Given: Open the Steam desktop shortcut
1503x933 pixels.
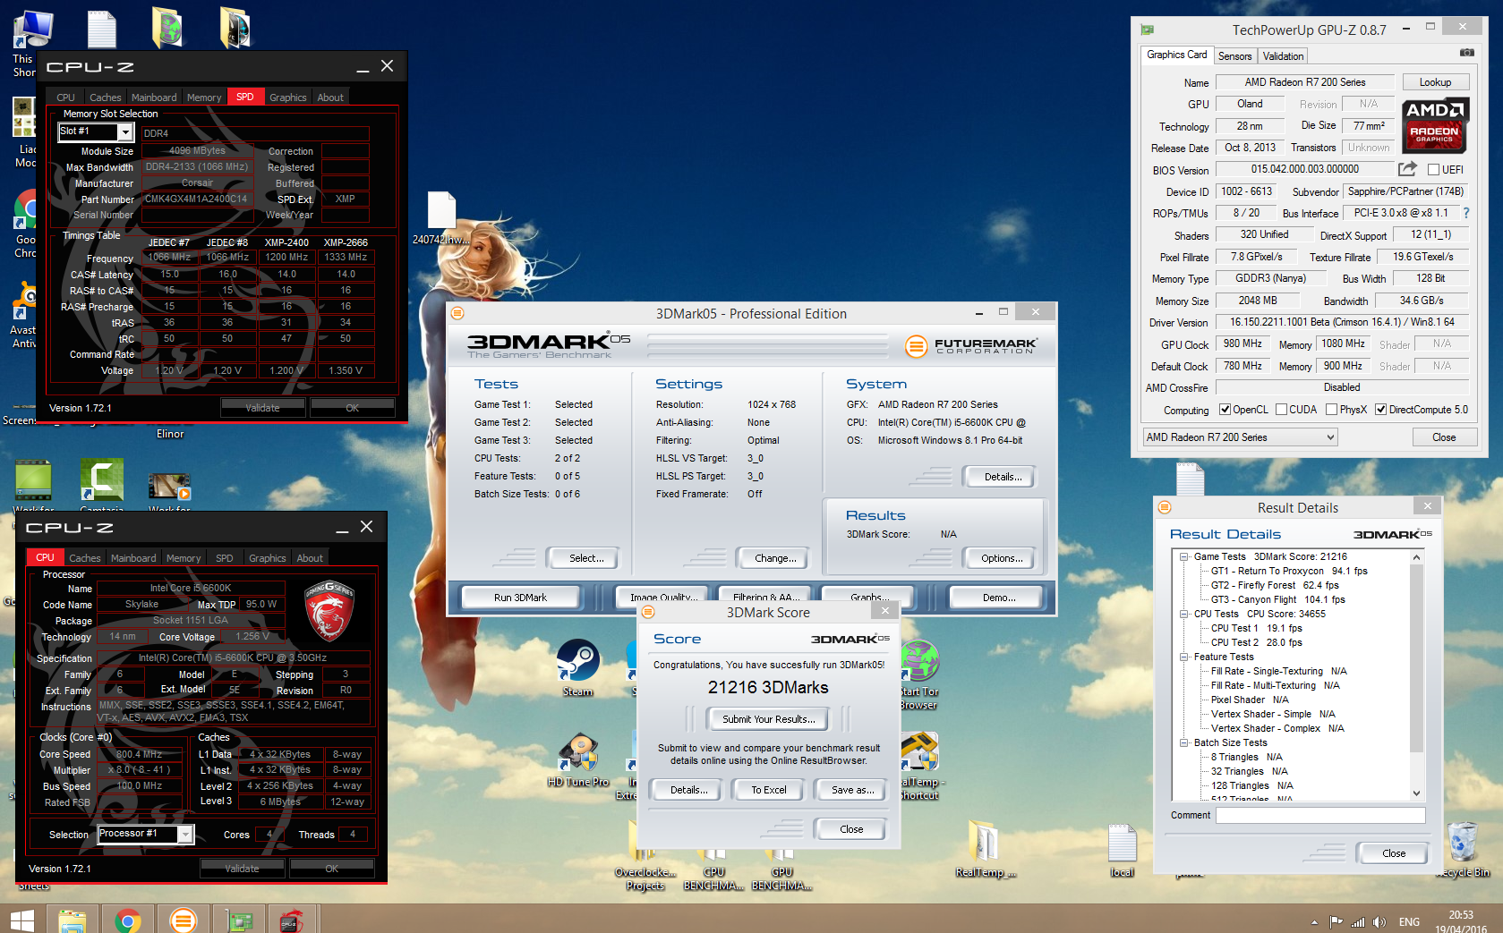Looking at the screenshot, I should [577, 667].
